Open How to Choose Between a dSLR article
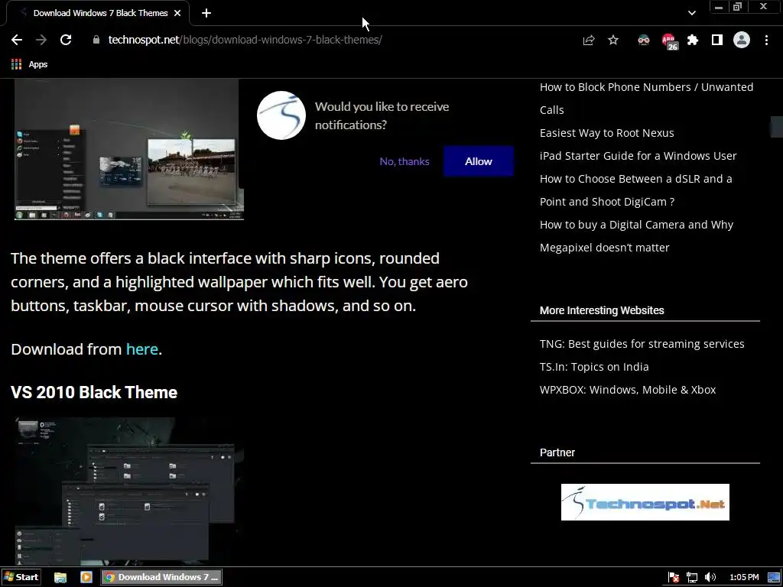This screenshot has height=587, width=783. click(x=635, y=190)
